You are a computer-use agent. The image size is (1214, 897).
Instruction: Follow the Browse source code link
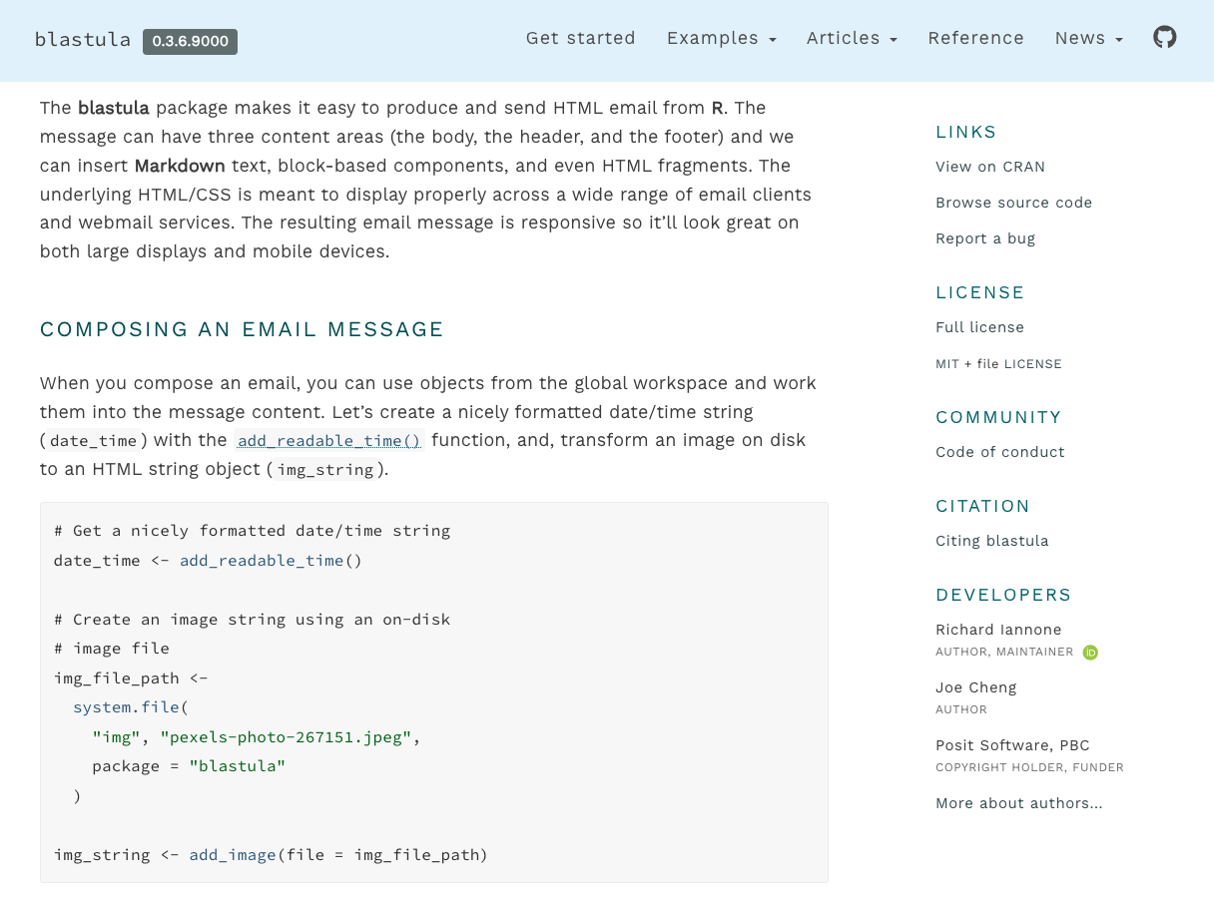pos(1013,203)
